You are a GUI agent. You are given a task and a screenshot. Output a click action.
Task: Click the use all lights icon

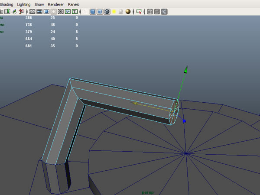click(x=114, y=11)
